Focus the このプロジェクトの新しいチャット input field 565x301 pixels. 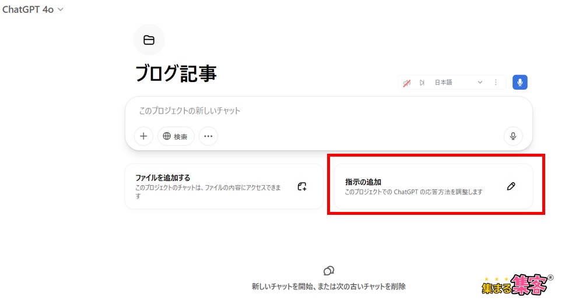tap(329, 111)
